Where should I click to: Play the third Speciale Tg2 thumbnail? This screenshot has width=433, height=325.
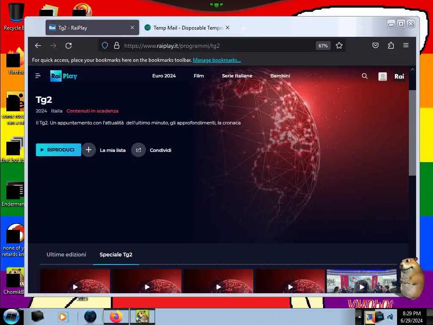[x=219, y=281]
